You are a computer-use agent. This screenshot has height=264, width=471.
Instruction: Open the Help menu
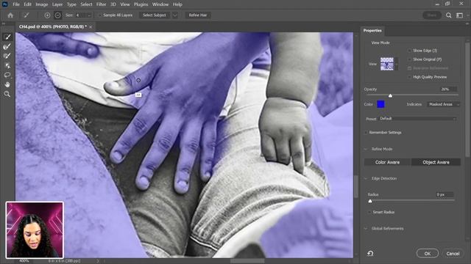177,4
